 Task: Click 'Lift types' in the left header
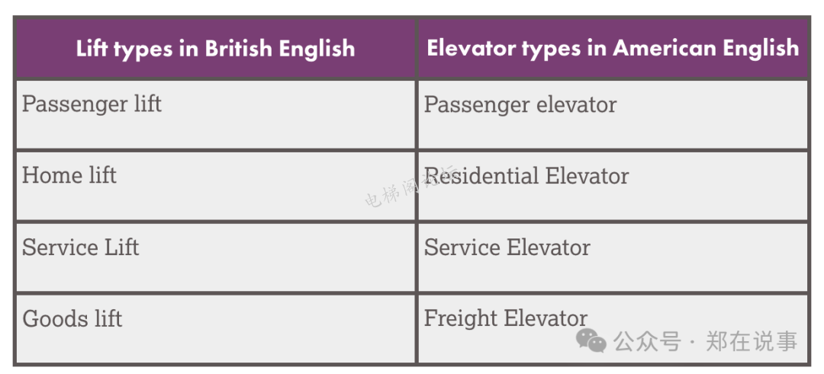coord(125,49)
